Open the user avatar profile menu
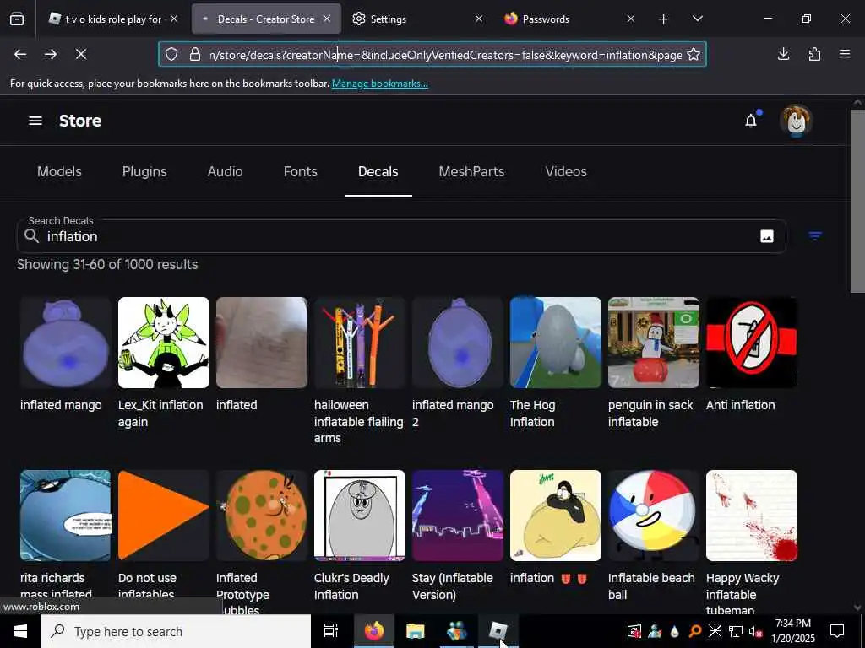Image resolution: width=865 pixels, height=648 pixels. tap(796, 121)
